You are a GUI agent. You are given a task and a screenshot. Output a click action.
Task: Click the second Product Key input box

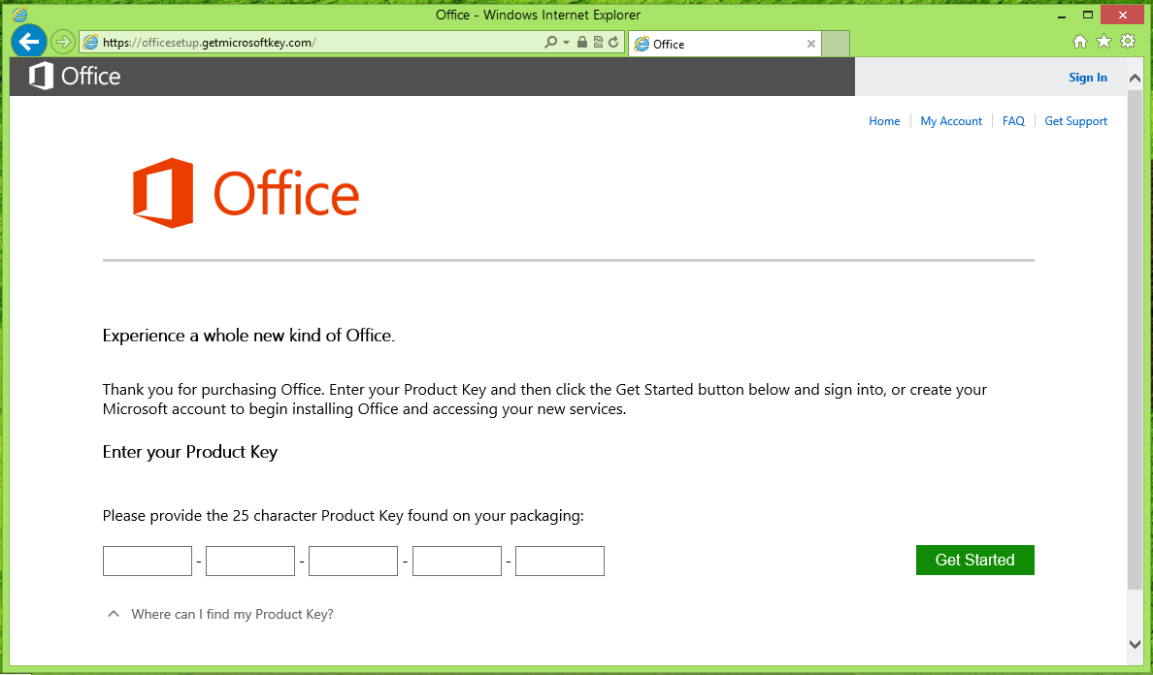tap(250, 562)
